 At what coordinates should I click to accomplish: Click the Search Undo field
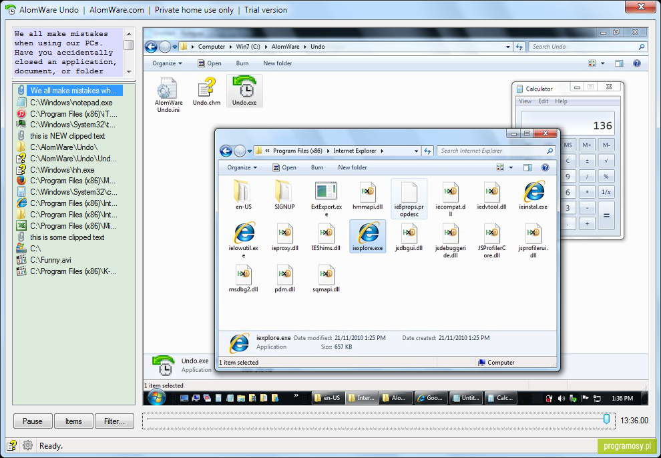point(588,47)
